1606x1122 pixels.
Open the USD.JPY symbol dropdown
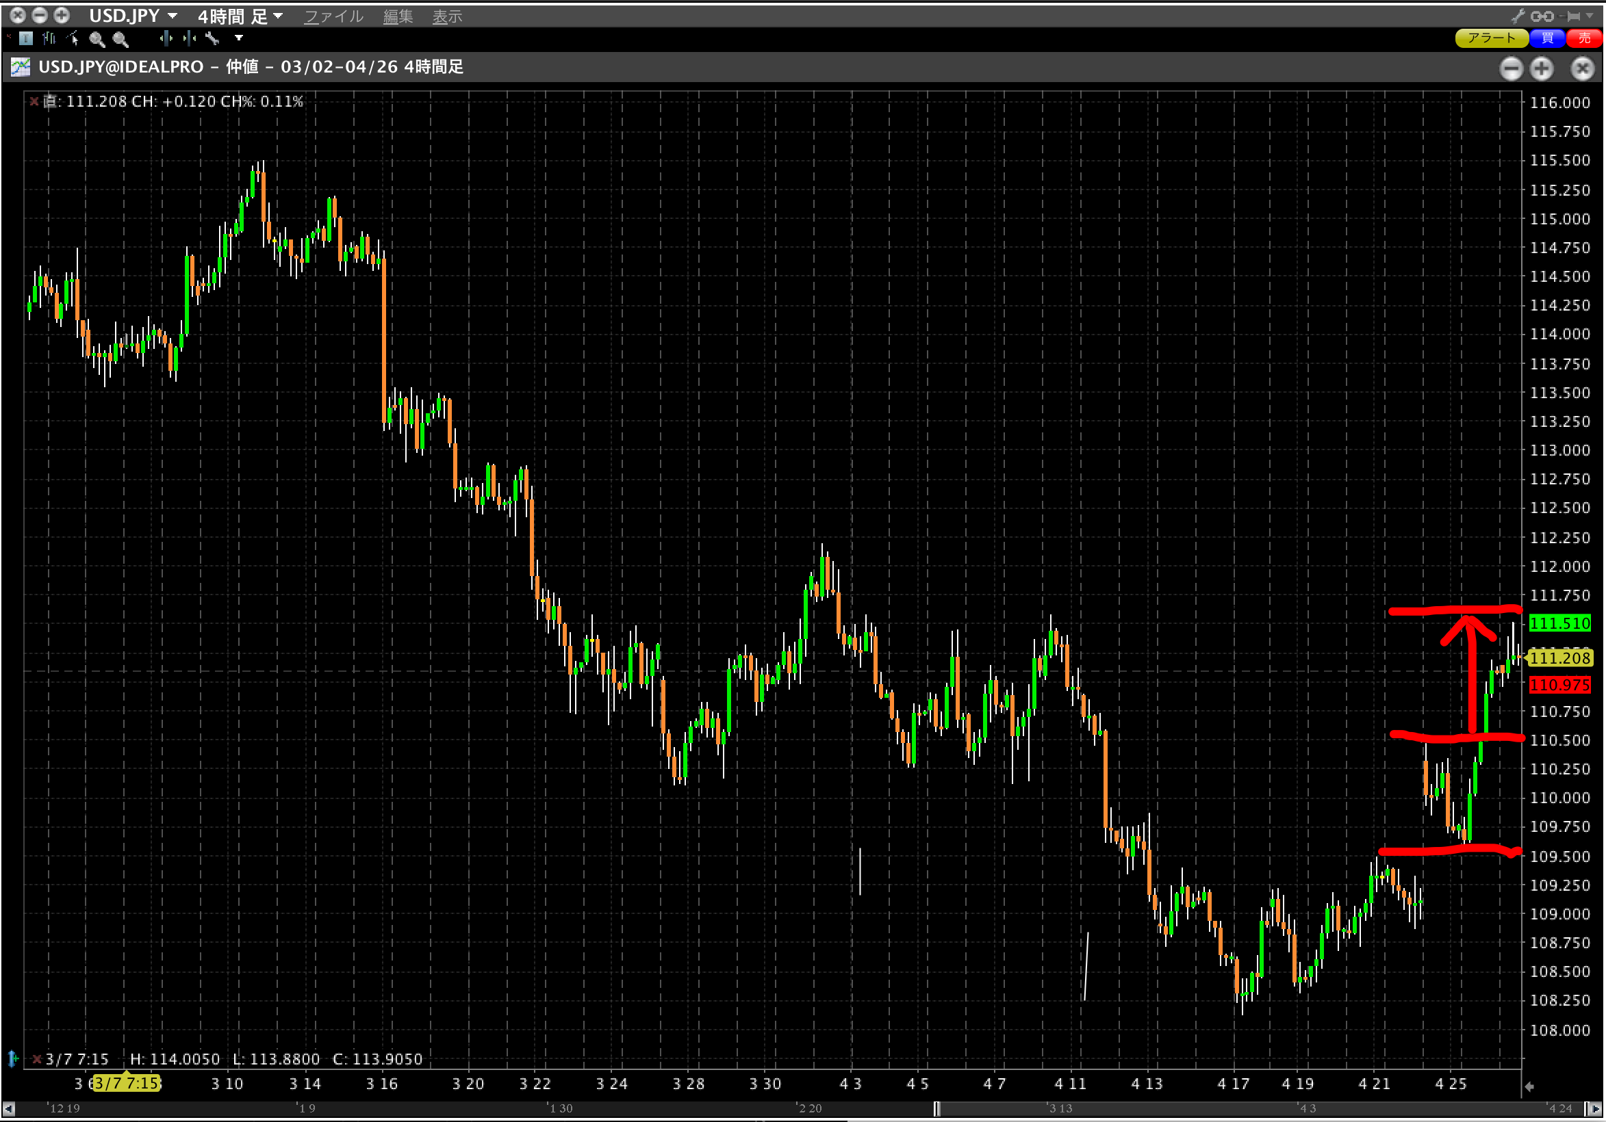[172, 15]
